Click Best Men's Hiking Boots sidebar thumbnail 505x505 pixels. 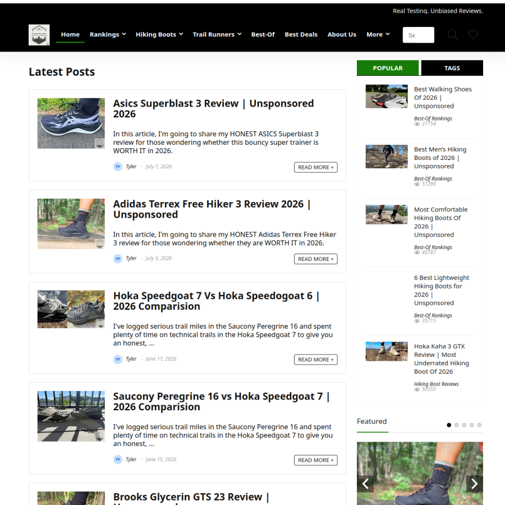(387, 157)
